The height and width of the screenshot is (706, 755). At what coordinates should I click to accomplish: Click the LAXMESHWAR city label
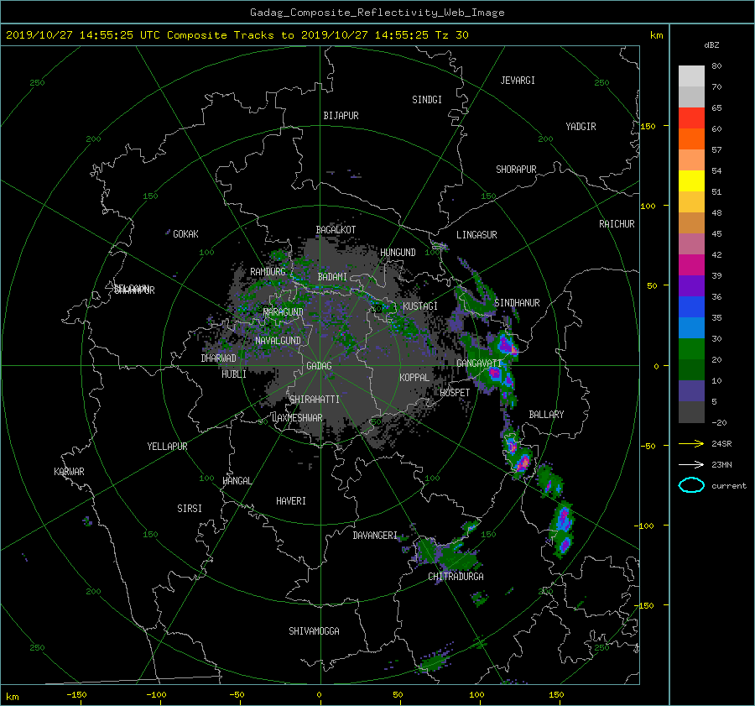(297, 418)
